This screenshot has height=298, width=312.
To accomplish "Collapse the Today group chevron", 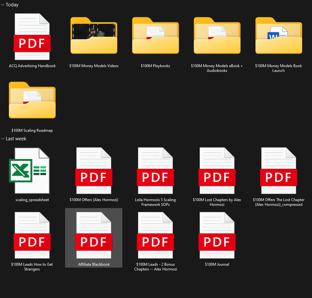I will (3, 5).
